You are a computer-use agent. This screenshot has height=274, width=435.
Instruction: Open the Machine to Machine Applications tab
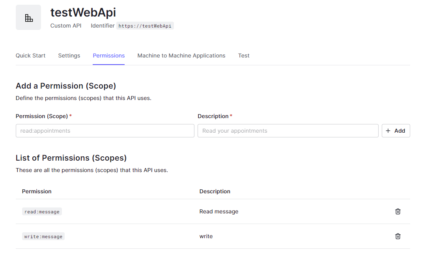pos(181,56)
